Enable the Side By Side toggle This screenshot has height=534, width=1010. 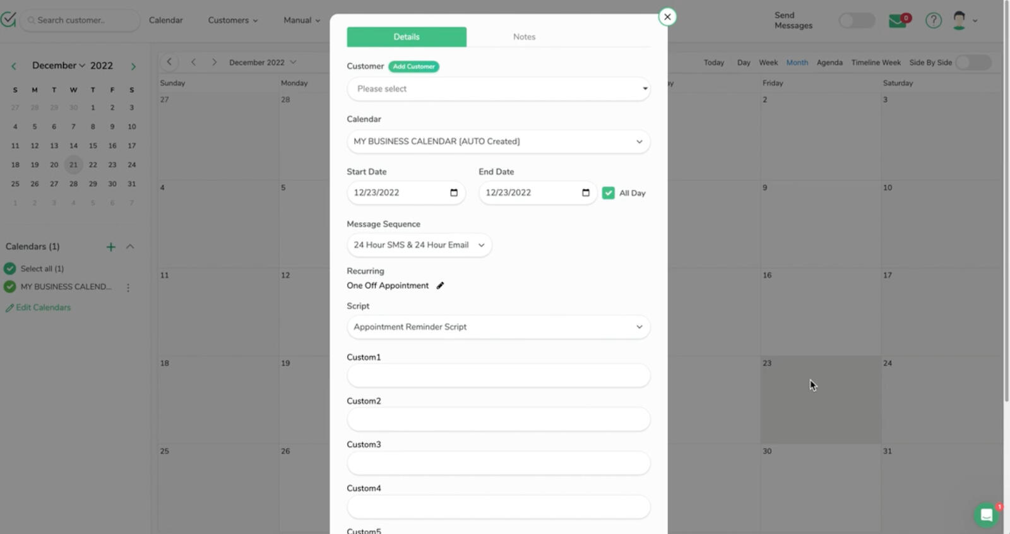tap(972, 62)
